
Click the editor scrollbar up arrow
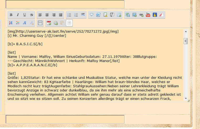pos(186,32)
